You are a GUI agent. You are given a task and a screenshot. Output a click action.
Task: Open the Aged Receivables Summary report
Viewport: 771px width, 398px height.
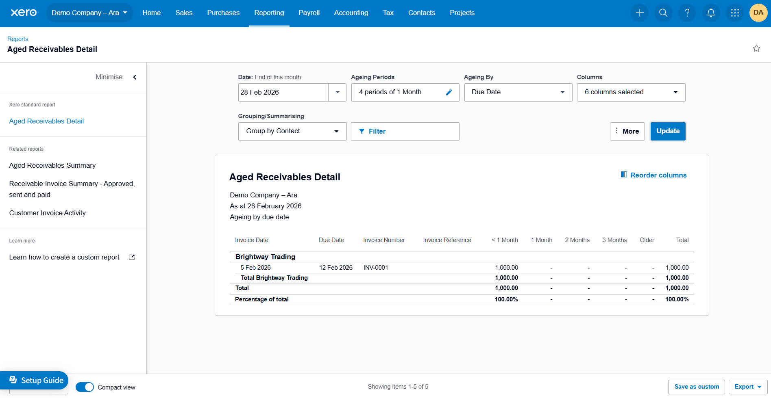pyautogui.click(x=52, y=165)
